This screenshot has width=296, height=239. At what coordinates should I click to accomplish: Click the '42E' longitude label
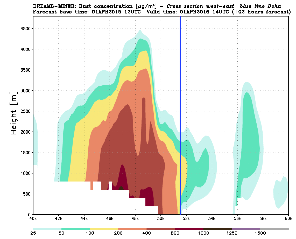click(x=59, y=219)
